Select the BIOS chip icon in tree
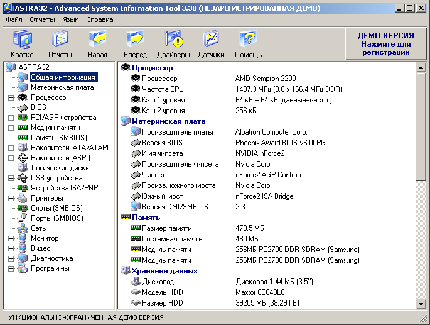Image resolution: width=430 pixels, height=325 pixels. point(23,107)
